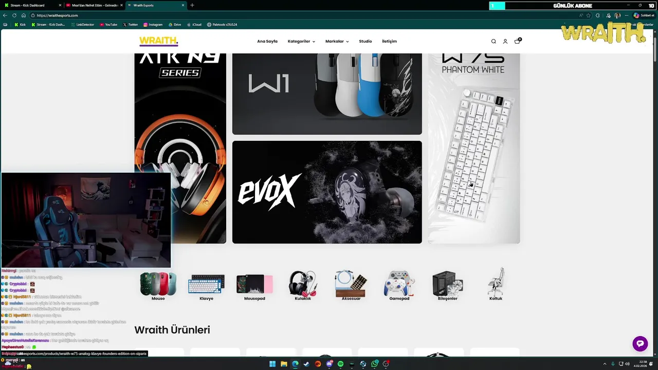This screenshot has height=370, width=658.
Task: Open YouTube bookmark
Action: 108,25
